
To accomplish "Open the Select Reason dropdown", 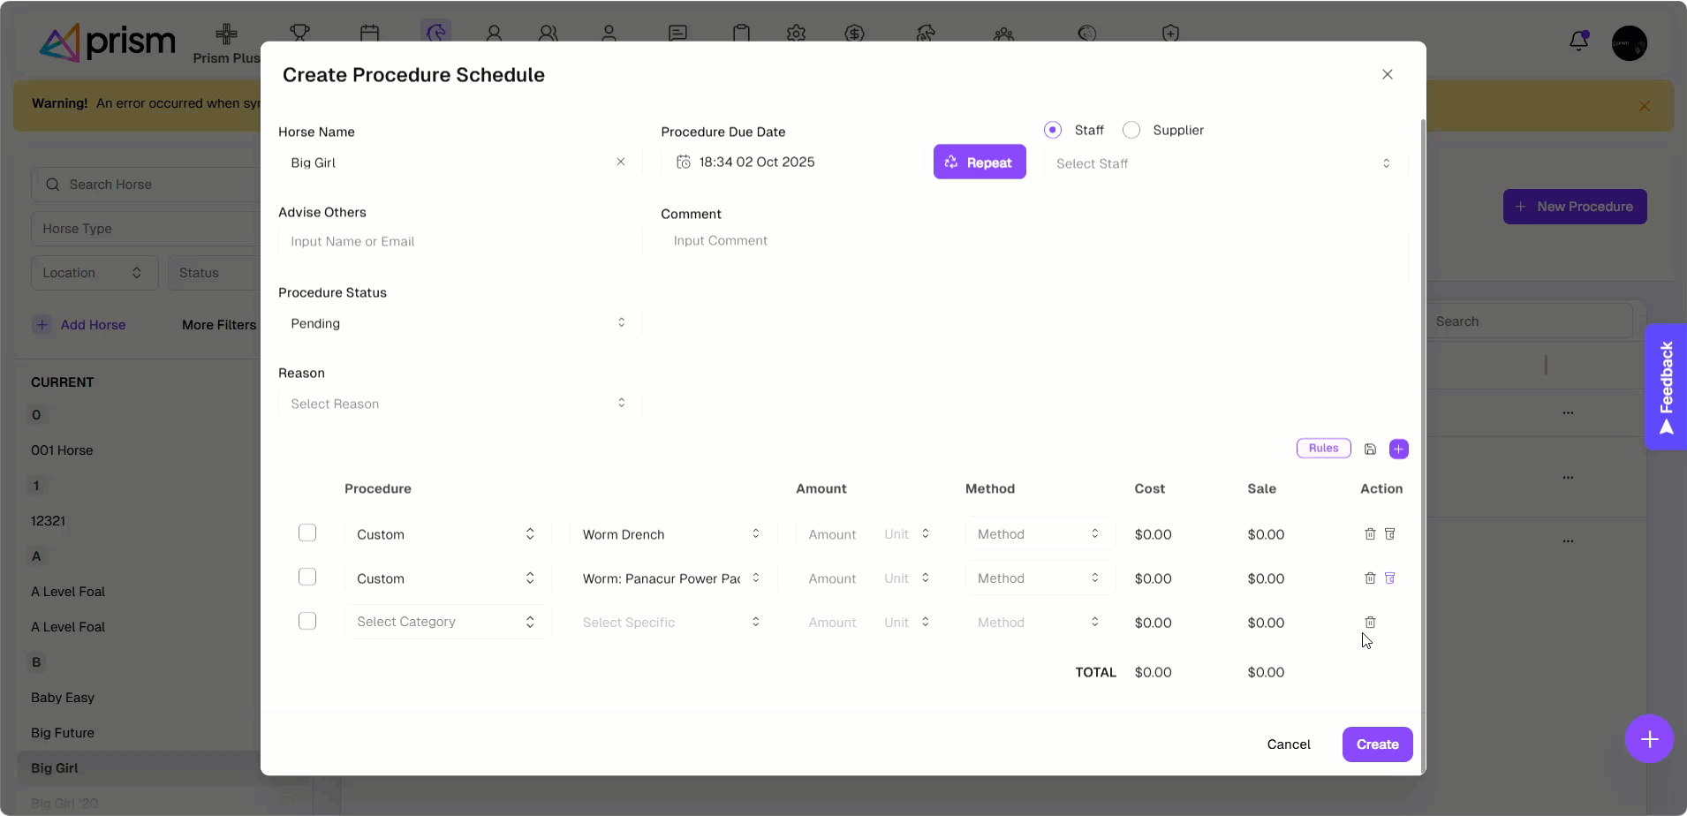I will 458,404.
